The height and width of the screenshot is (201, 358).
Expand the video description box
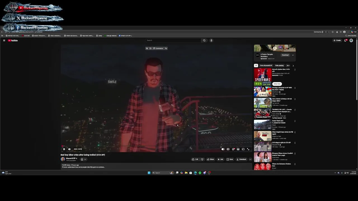(x=156, y=166)
